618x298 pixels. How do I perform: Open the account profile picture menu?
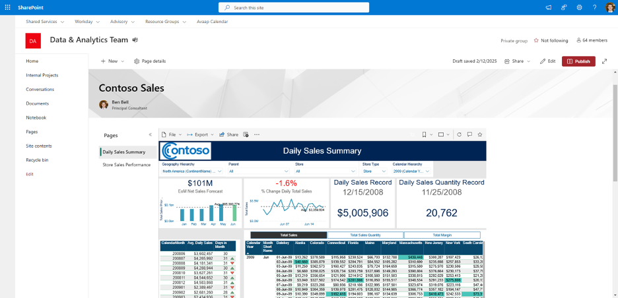(611, 7)
